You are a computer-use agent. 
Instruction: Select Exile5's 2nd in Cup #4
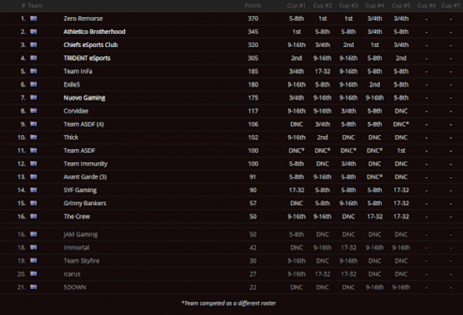click(x=375, y=85)
